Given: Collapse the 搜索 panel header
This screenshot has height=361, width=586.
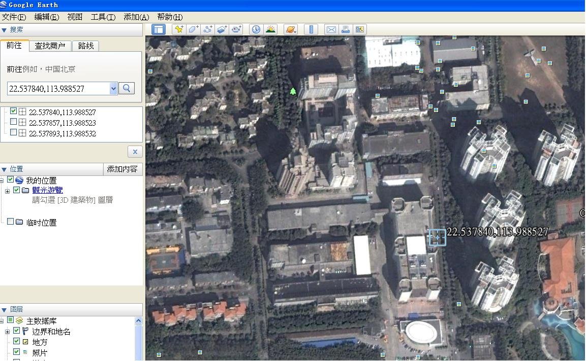Looking at the screenshot, I should (4, 30).
